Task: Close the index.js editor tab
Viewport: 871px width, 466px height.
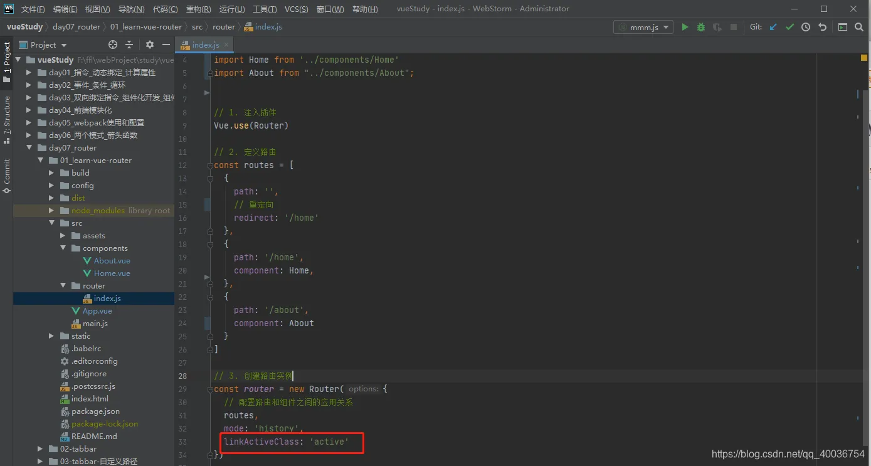Action: point(226,45)
